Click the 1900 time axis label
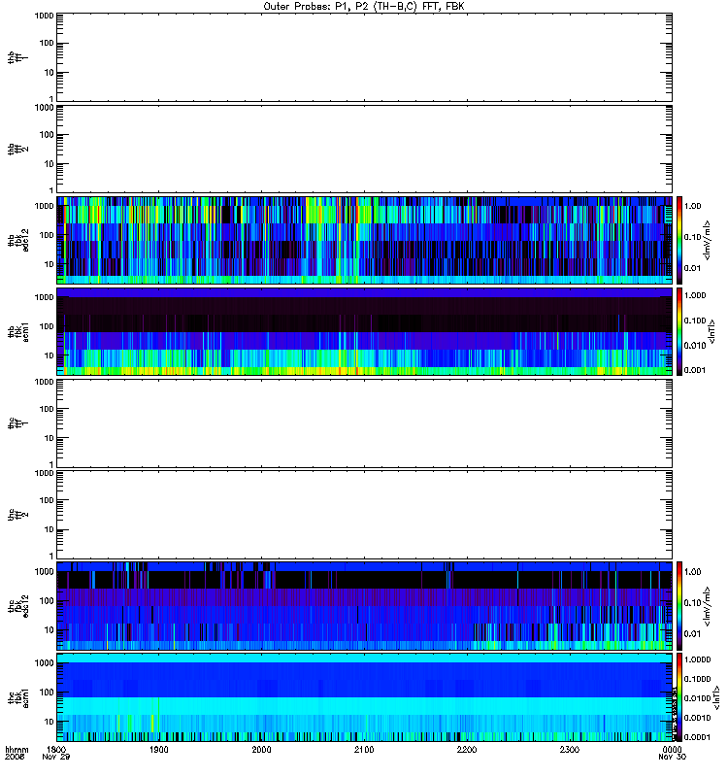Screen dimensions: 728x777 click(159, 749)
